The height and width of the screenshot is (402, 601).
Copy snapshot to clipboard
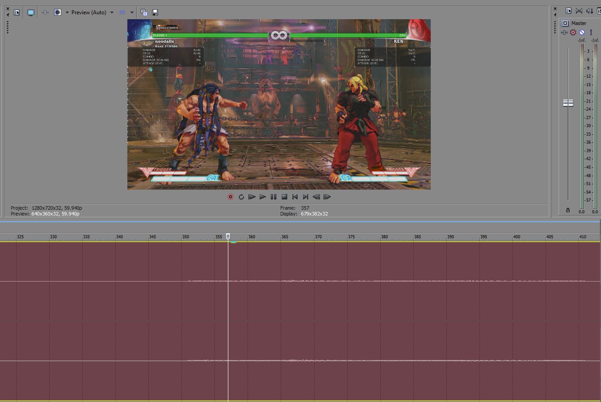144,12
